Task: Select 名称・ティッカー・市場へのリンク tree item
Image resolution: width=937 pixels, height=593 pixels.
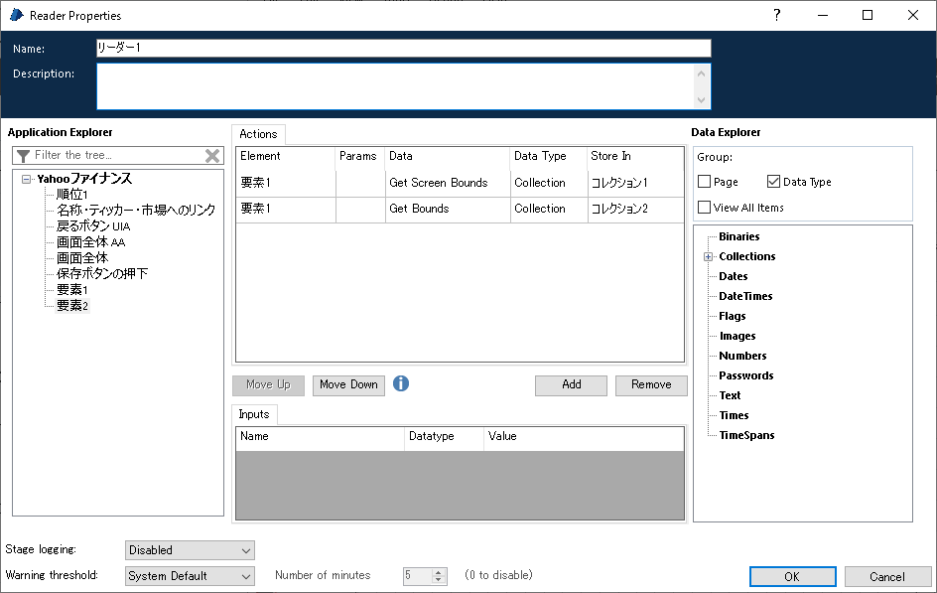Action: [x=136, y=211]
